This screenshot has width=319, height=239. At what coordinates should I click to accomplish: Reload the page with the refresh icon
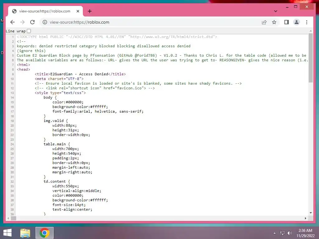click(x=32, y=22)
